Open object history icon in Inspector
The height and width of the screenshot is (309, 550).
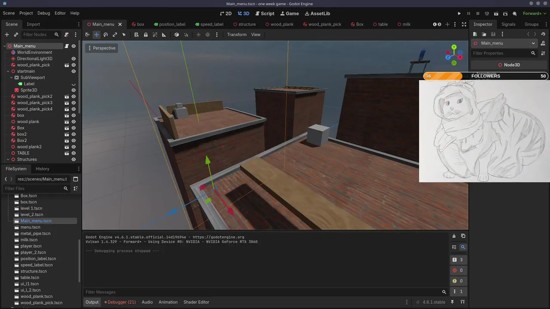click(x=543, y=34)
